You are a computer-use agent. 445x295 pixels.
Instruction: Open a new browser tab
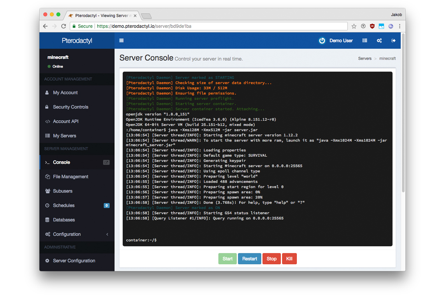point(146,16)
